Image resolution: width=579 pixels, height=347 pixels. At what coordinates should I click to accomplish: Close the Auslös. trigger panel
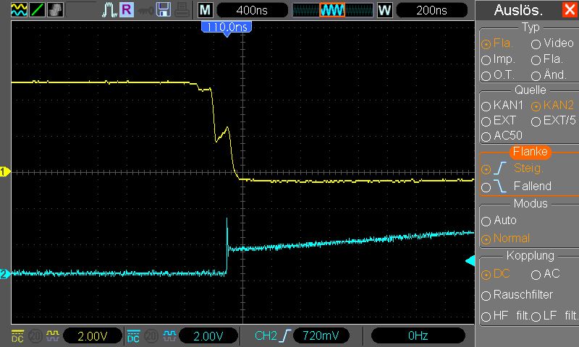point(569,9)
